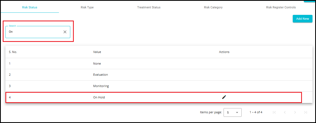The width and height of the screenshot is (316, 123).
Task: Select the Monitoring row
Action: click(101, 86)
